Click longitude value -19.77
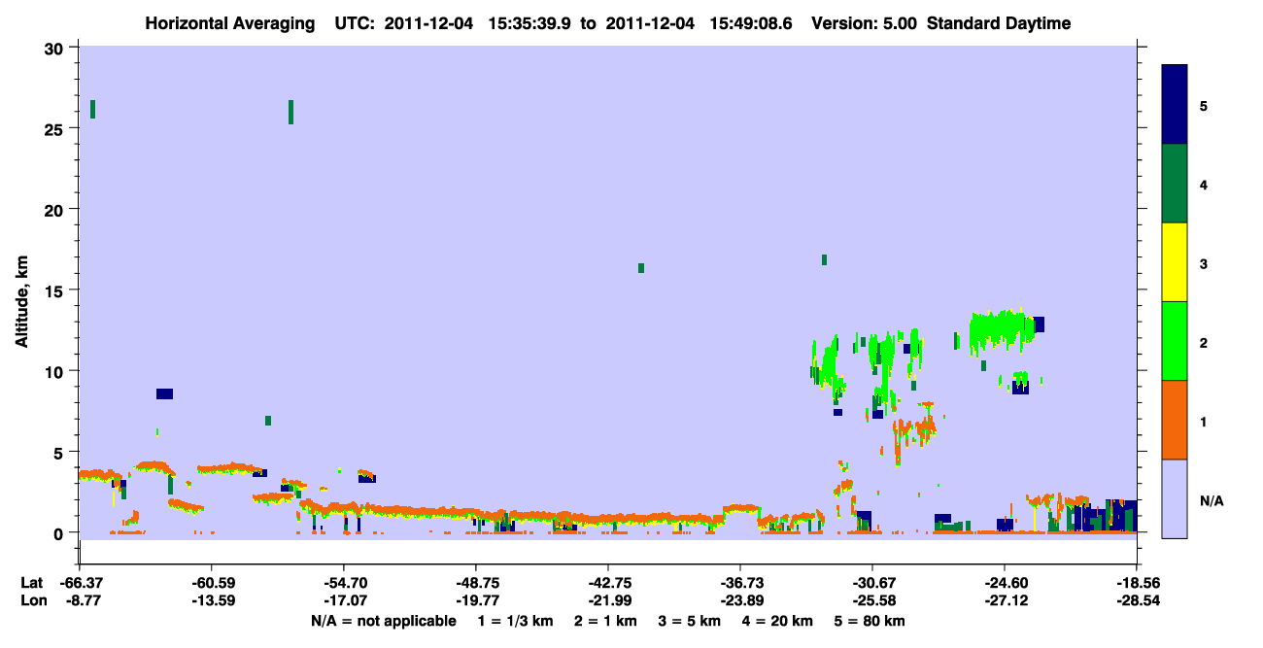The width and height of the screenshot is (1263, 648). (x=476, y=600)
